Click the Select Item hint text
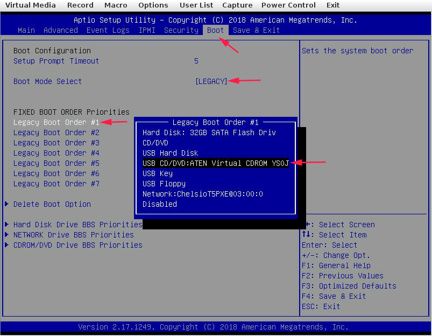The height and width of the screenshot is (336, 432). 343,235
